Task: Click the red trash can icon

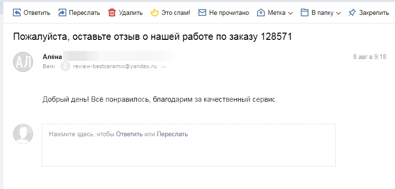Action: [112, 12]
